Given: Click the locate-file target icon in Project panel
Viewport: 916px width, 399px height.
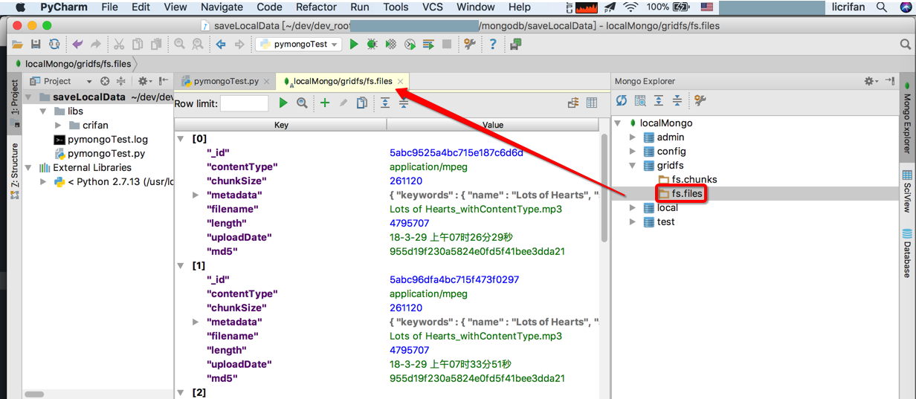Looking at the screenshot, I should pyautogui.click(x=105, y=81).
